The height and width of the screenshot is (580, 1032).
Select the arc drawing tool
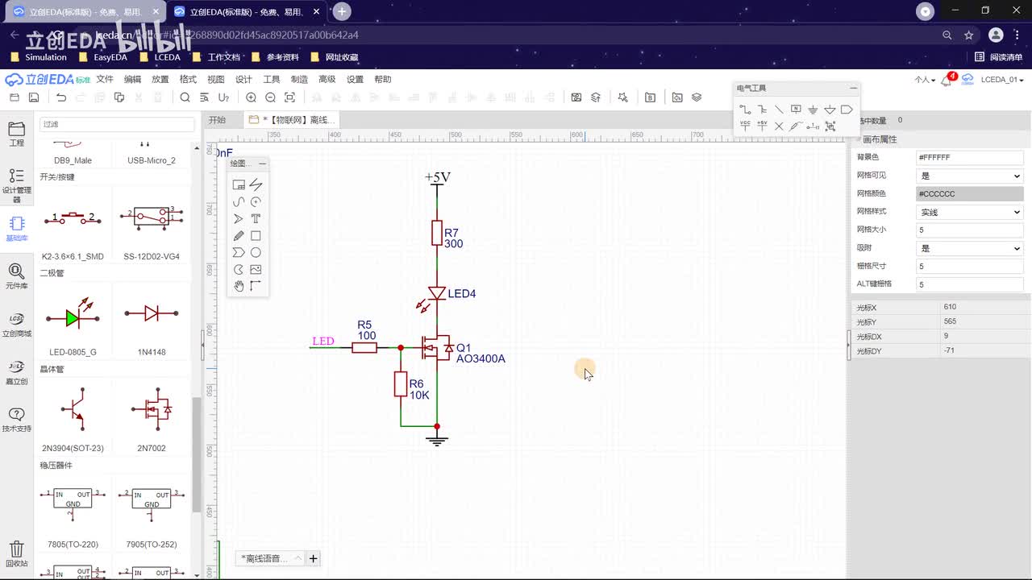[256, 201]
